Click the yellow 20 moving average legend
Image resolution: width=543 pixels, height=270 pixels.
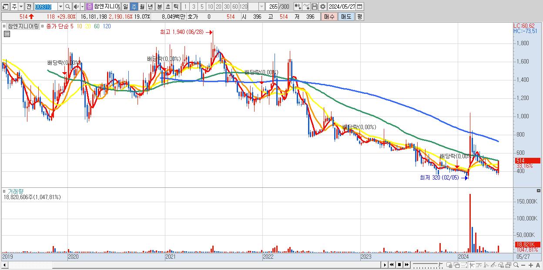[88, 26]
